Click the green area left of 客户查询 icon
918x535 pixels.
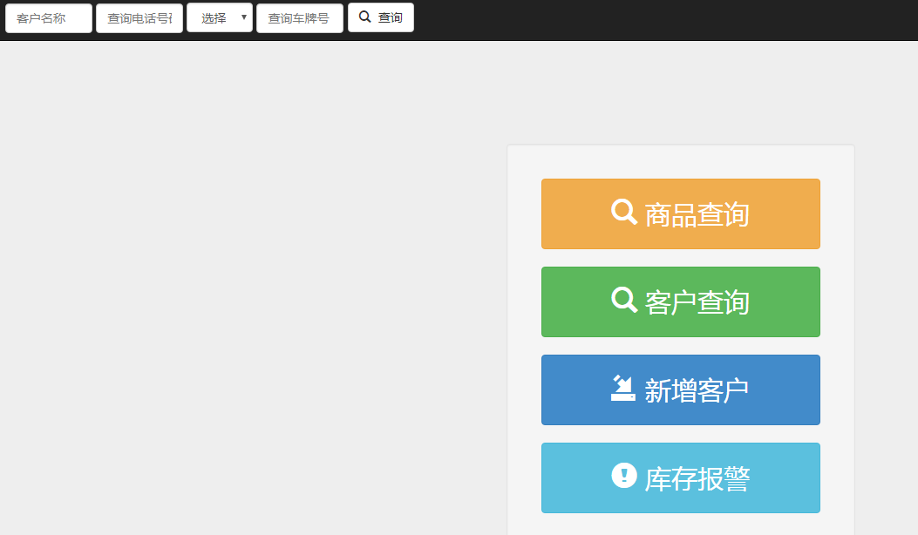click(x=575, y=302)
